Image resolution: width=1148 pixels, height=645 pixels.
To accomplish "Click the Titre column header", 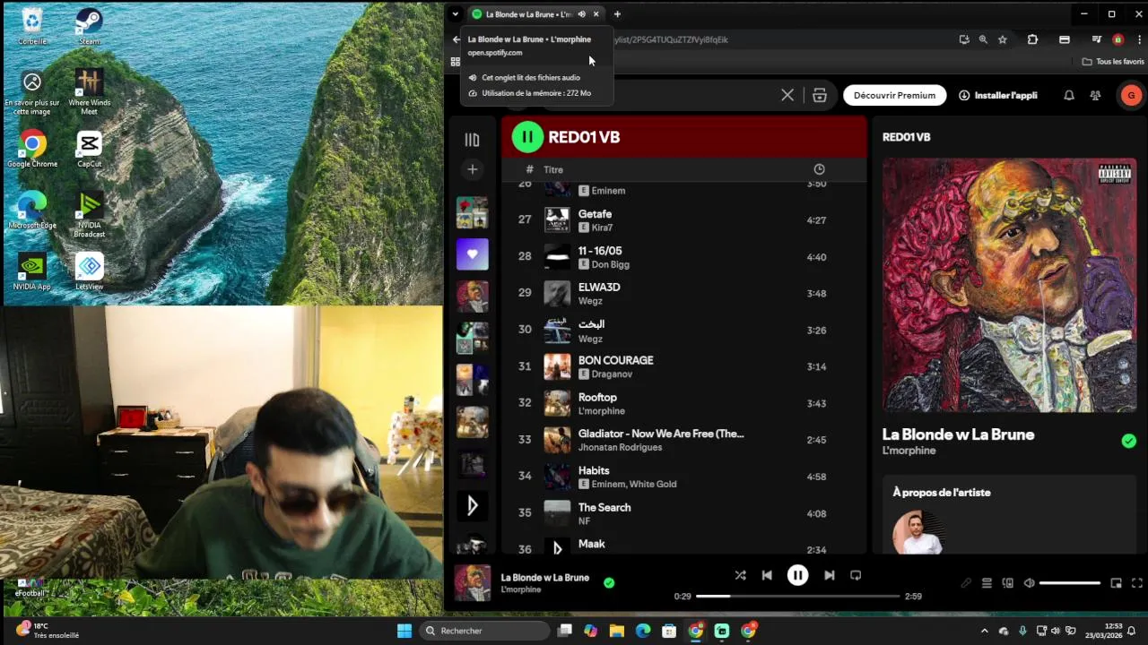I will click(553, 169).
